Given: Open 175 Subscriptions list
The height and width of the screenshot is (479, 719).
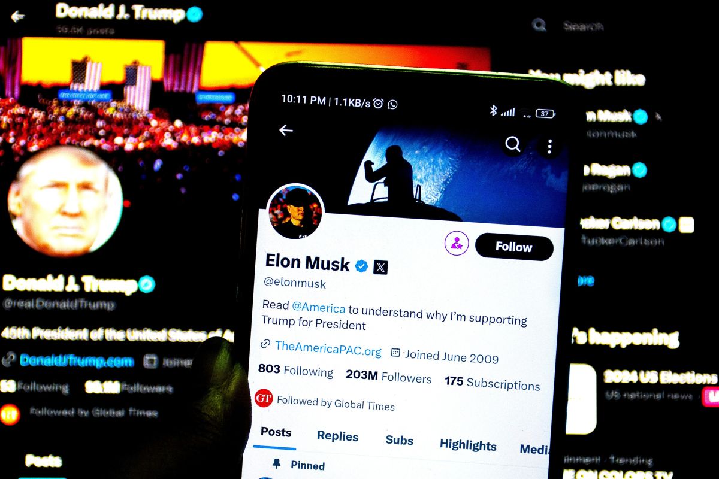Looking at the screenshot, I should pos(493,383).
